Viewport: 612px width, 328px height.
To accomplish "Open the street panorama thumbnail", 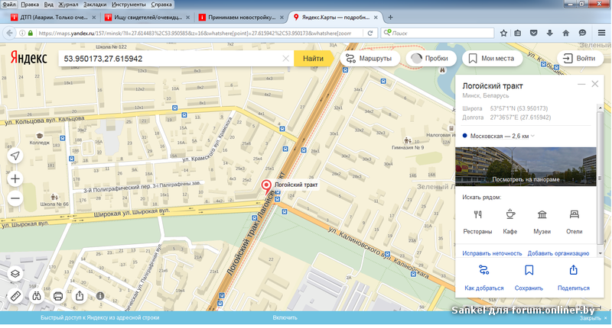I will tap(525, 166).
